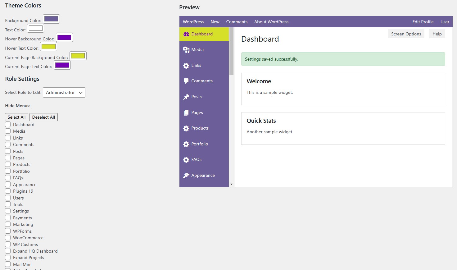The height and width of the screenshot is (270, 457).
Task: Open the Select Role to Edit dropdown
Action: 64,93
